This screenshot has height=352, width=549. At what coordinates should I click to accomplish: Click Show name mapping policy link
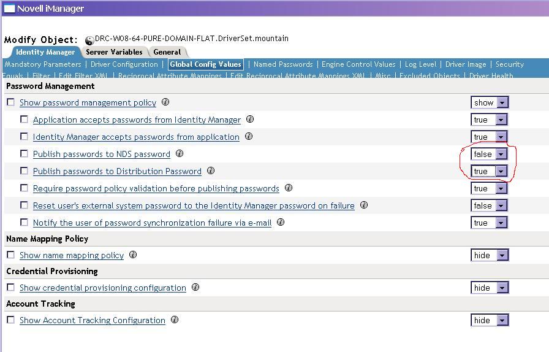(x=72, y=256)
